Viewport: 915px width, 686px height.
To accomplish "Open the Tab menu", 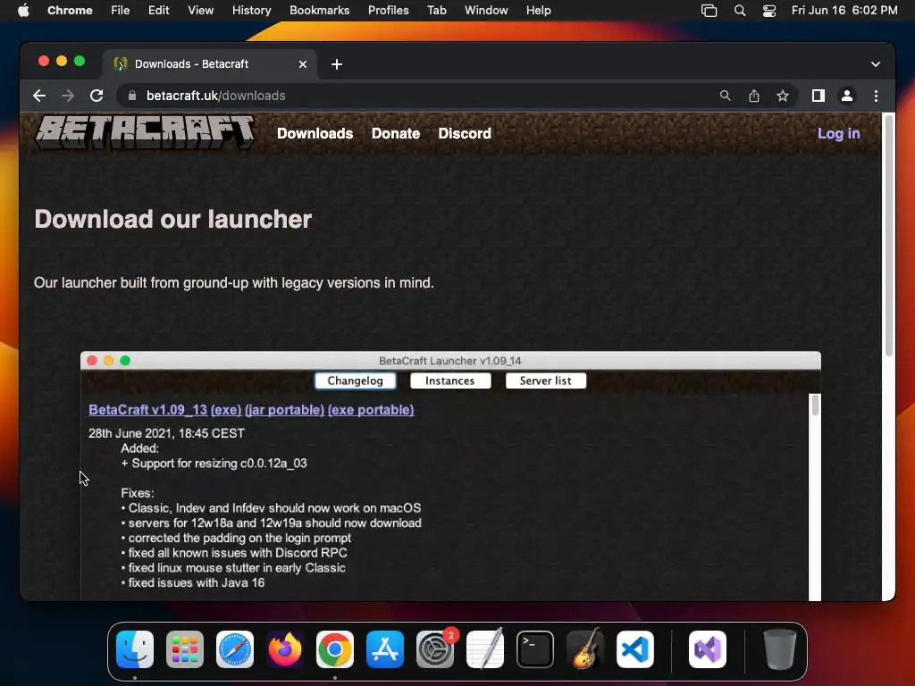I will pyautogui.click(x=436, y=11).
